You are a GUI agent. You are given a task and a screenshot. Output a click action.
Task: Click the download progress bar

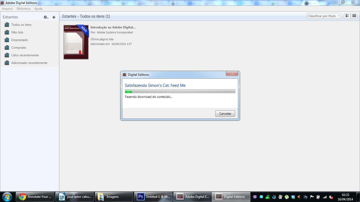coord(180,91)
